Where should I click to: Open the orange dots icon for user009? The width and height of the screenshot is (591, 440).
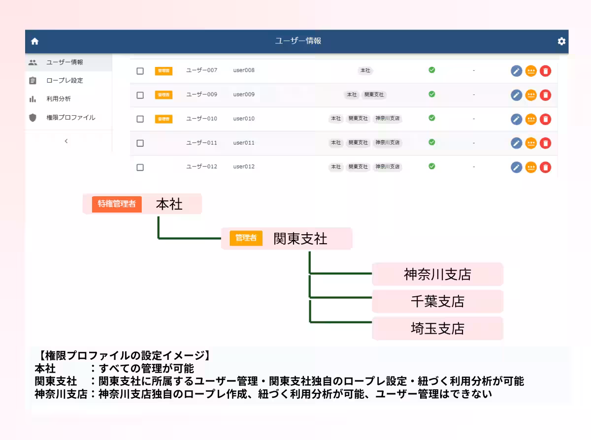coord(531,95)
